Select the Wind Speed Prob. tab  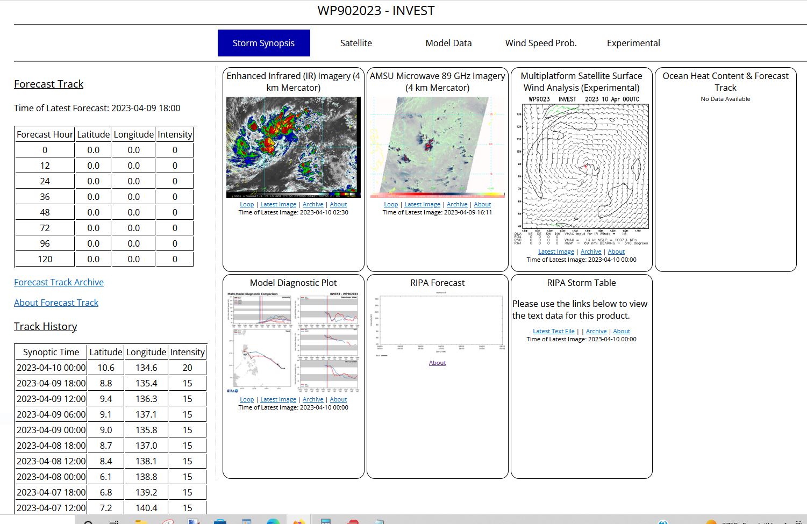click(x=541, y=43)
